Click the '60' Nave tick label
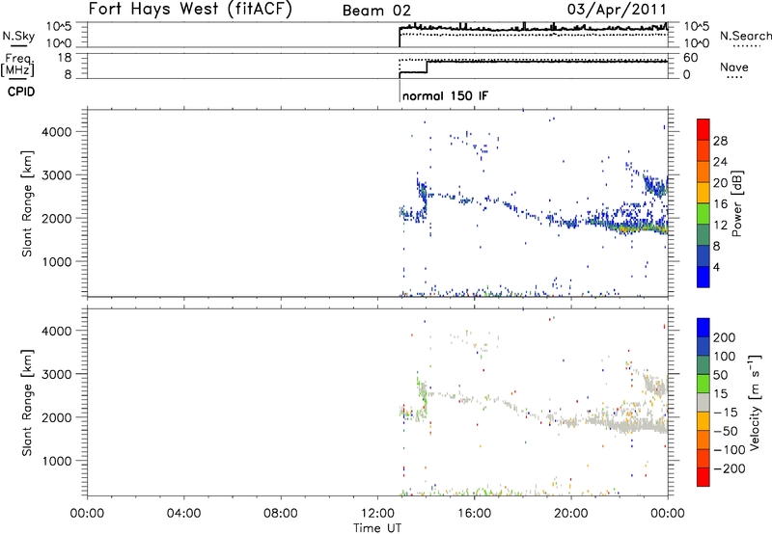The height and width of the screenshot is (534, 772). click(x=690, y=58)
